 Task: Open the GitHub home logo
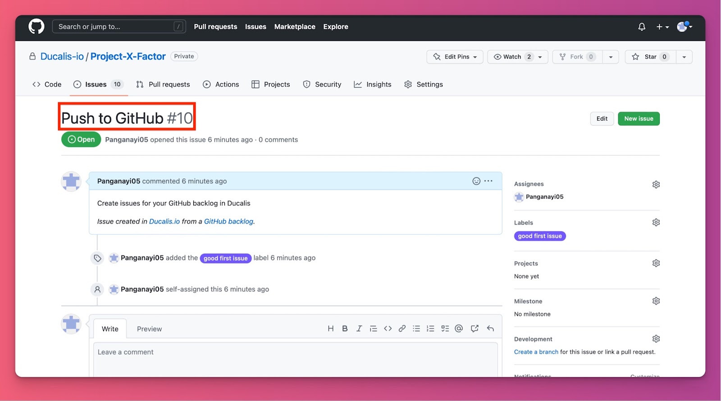(37, 27)
